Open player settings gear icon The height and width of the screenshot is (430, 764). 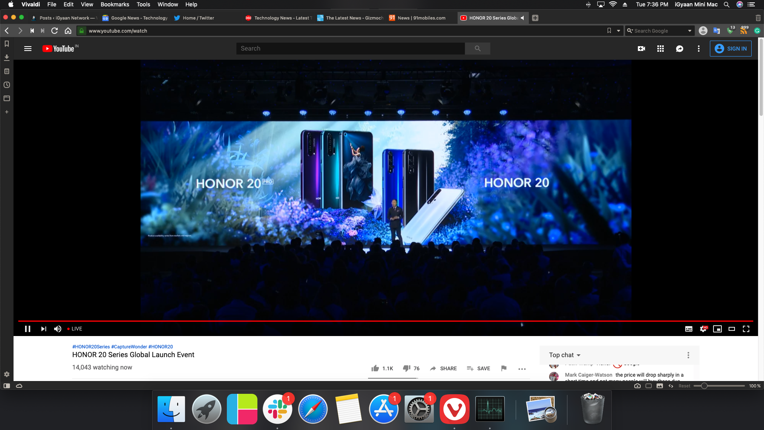(x=703, y=329)
